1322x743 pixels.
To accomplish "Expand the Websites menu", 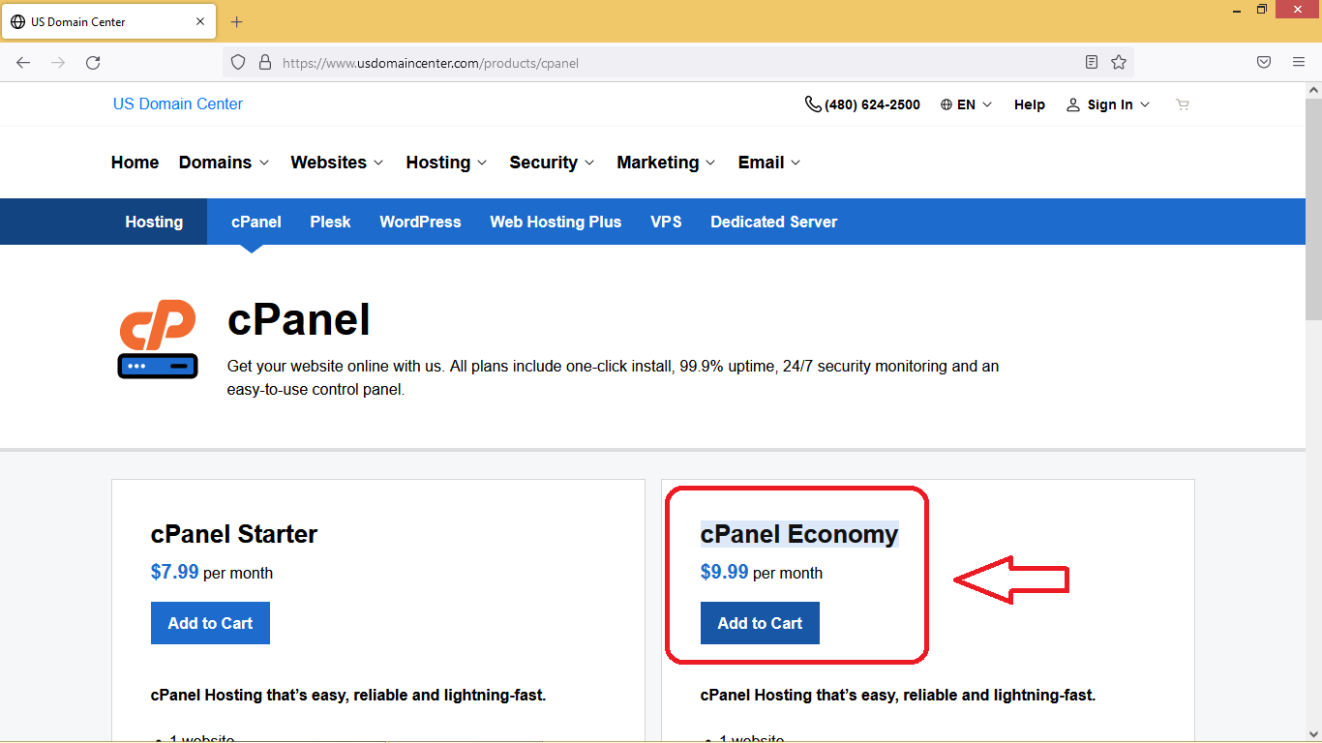I will 337,163.
